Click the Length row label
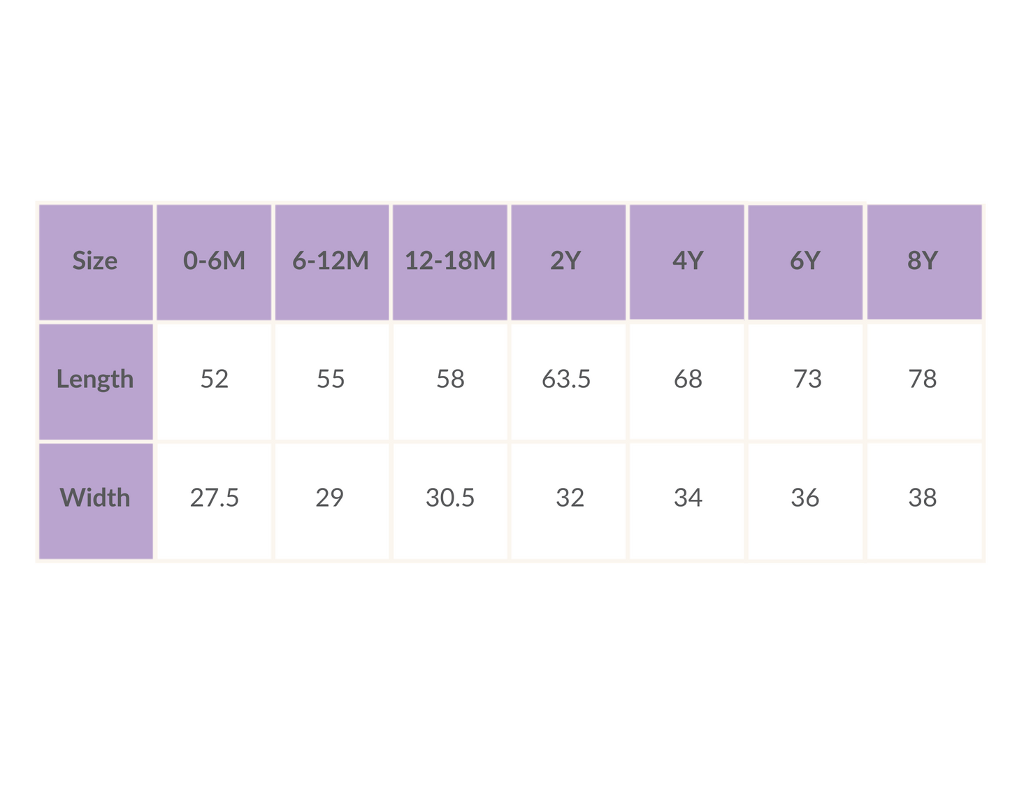This screenshot has height=808, width=1010. [x=96, y=380]
